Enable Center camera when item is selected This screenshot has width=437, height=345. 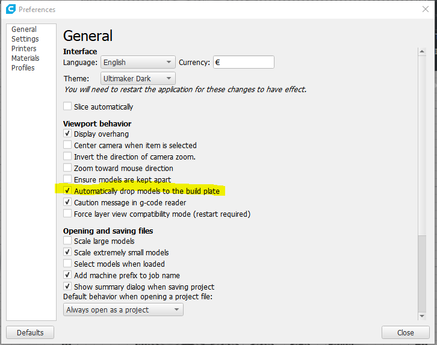tap(67, 145)
